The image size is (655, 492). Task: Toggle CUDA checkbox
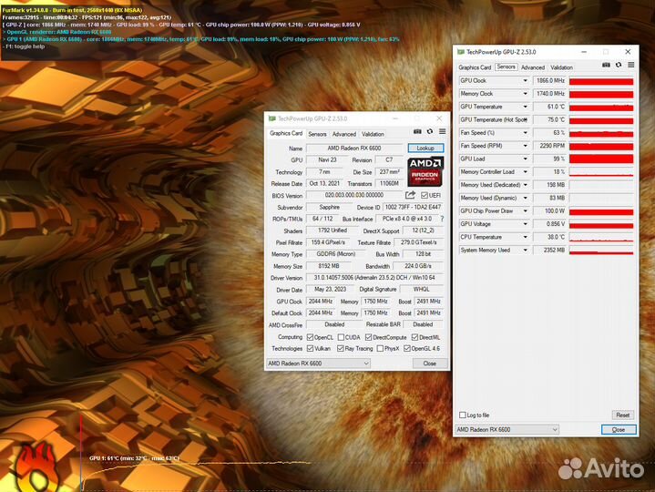(341, 337)
